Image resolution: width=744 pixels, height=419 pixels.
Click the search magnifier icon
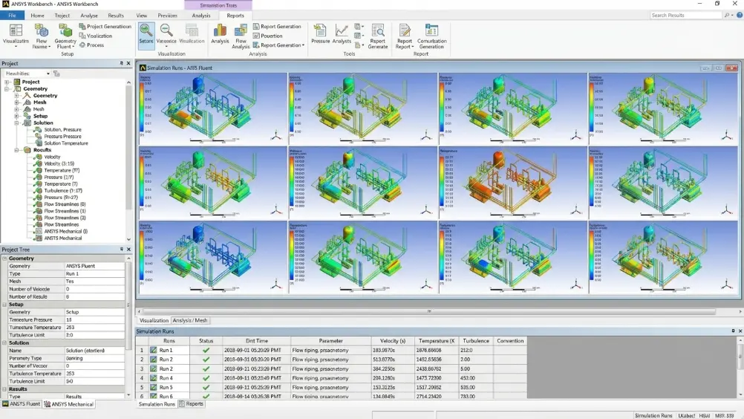726,15
